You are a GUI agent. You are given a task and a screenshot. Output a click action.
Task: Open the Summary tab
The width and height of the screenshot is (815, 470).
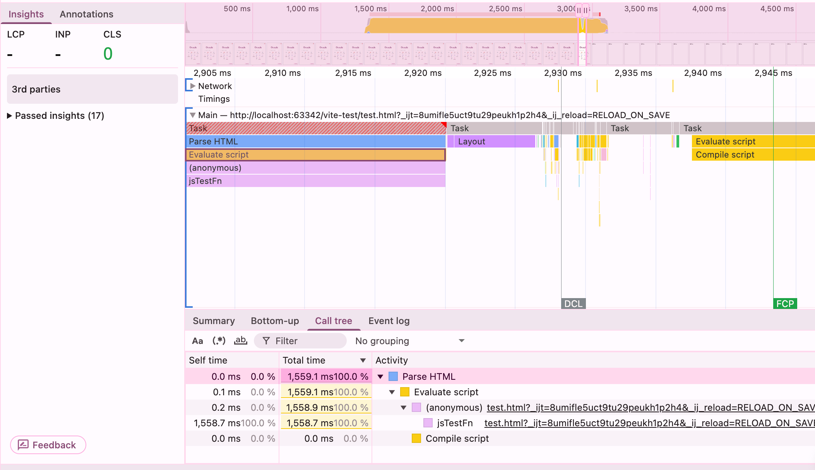(x=214, y=321)
